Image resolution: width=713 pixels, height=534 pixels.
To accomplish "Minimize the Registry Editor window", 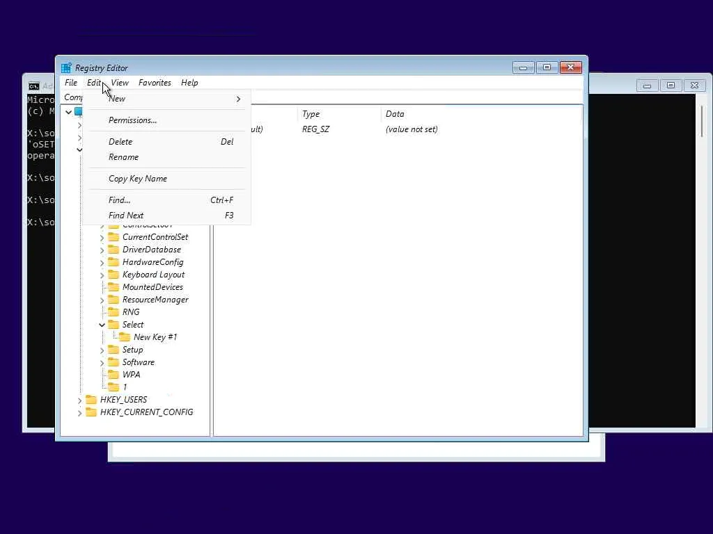I will (524, 67).
